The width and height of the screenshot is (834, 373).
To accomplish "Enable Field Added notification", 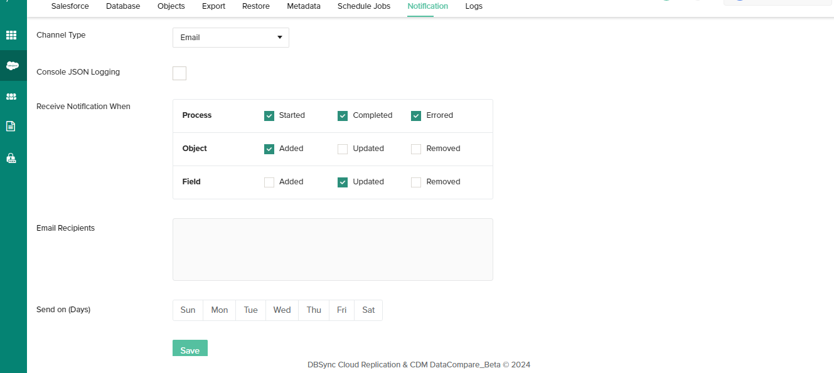I will pyautogui.click(x=269, y=182).
